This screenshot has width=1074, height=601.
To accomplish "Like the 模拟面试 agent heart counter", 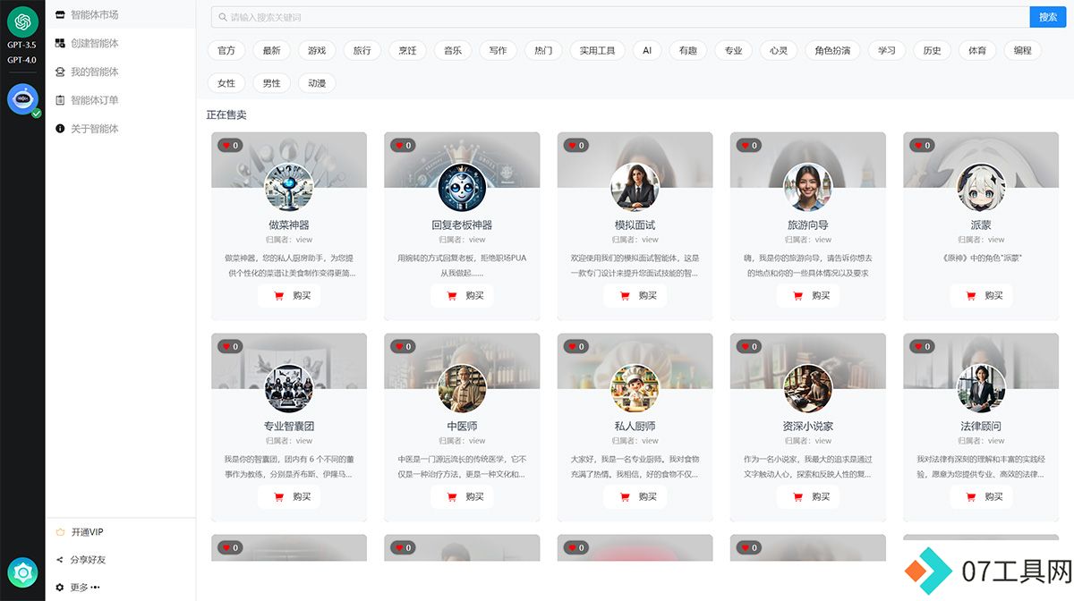I will (x=575, y=145).
